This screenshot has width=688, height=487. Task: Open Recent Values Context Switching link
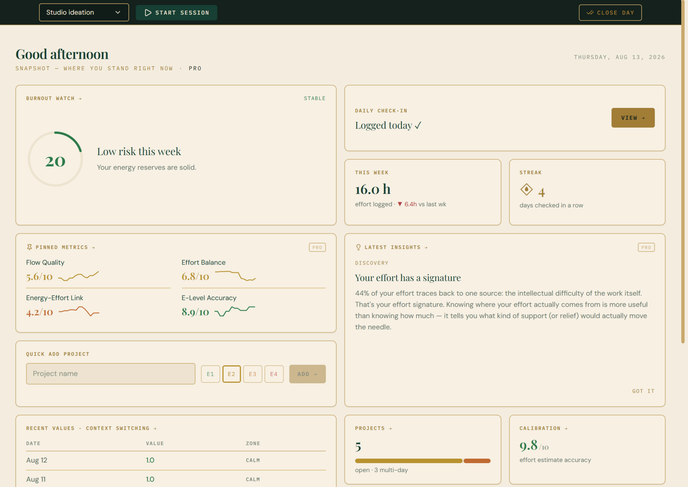(91, 429)
